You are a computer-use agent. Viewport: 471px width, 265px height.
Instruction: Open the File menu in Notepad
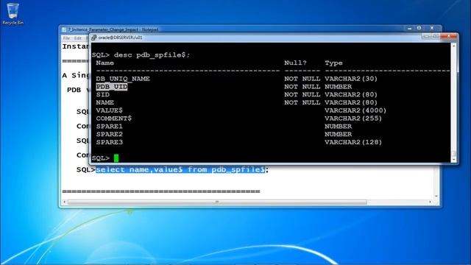click(66, 38)
